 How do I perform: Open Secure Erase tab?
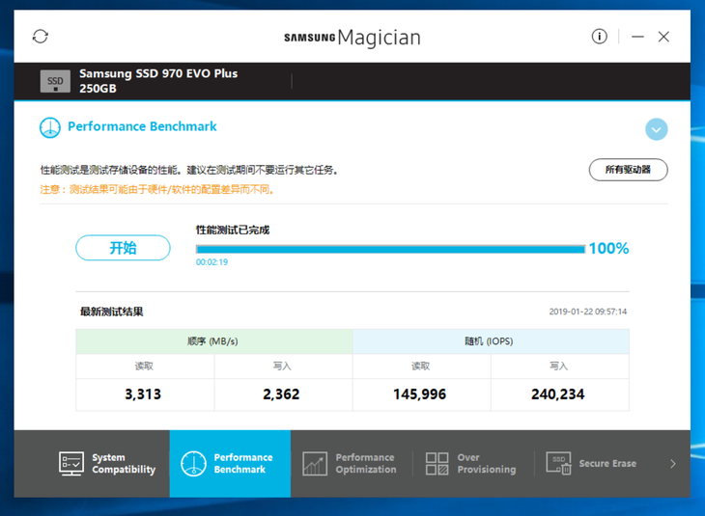594,464
